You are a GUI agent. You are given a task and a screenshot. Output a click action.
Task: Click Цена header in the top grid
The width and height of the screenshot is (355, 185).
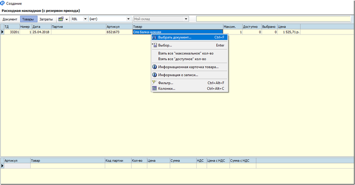coord(289,27)
